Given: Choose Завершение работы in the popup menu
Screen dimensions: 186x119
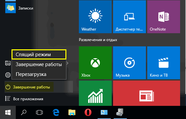Looking at the screenshot, I should tap(39, 64).
